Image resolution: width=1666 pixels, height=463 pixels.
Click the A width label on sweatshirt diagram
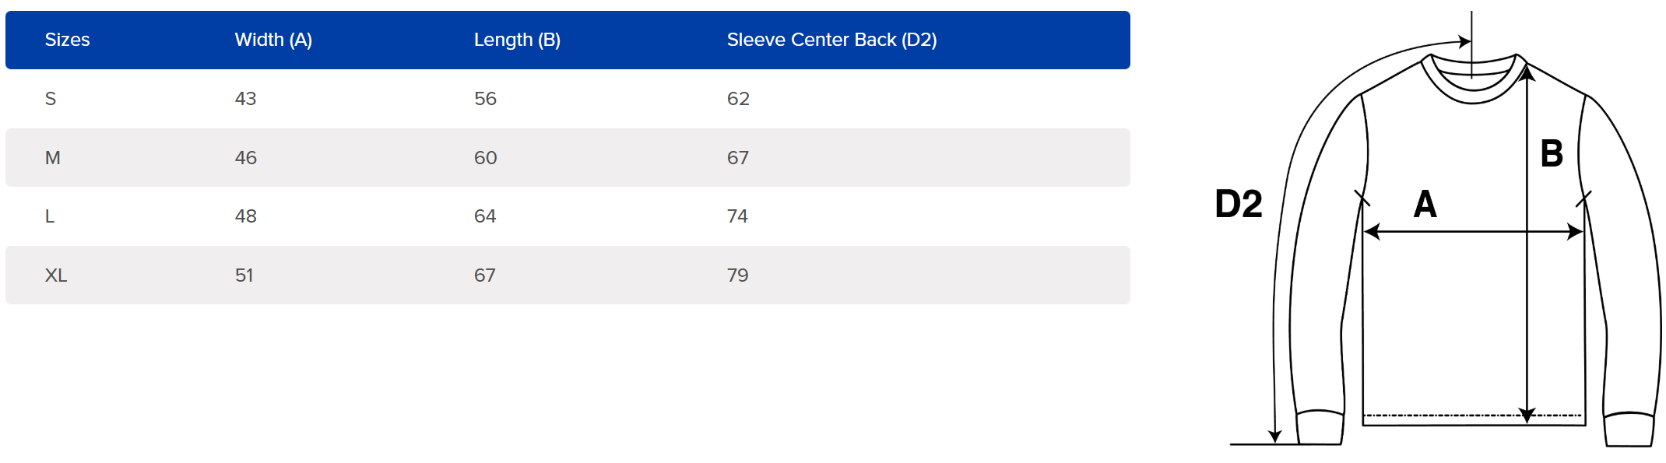click(1425, 204)
